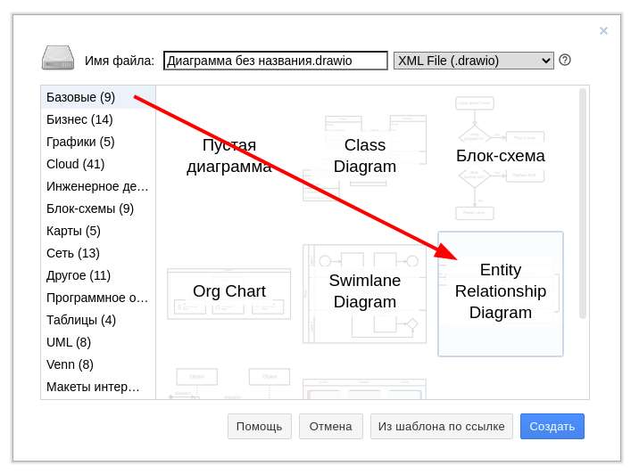This screenshot has width=639, height=474.
Task: Open the Cloud (41) template category
Action: 76,164
